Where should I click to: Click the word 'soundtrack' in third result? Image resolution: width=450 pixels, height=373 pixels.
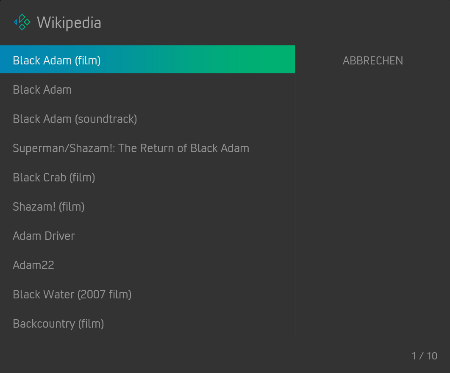pyautogui.click(x=106, y=119)
